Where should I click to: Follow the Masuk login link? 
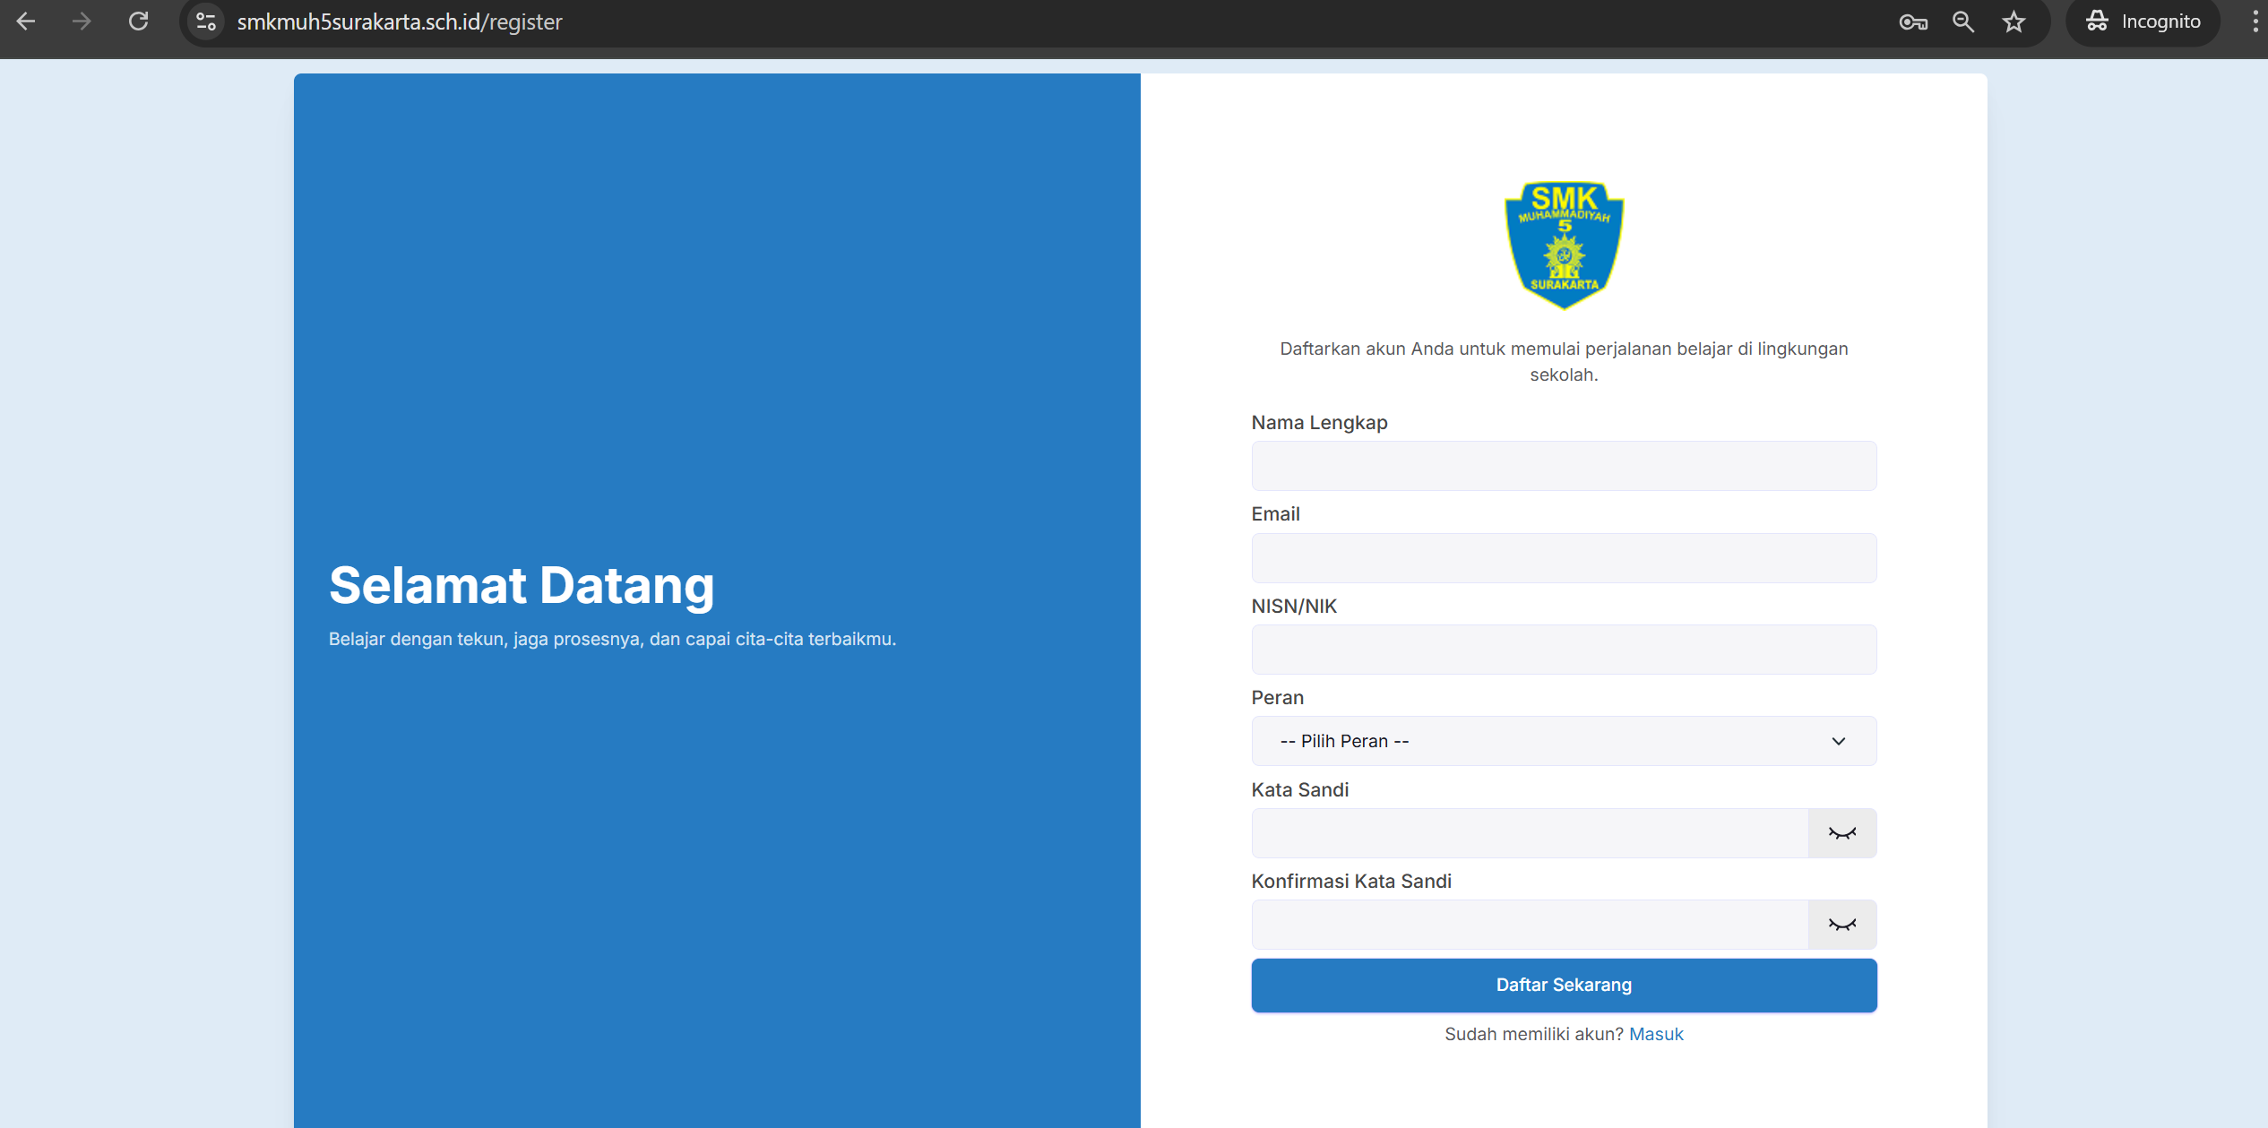coord(1656,1033)
